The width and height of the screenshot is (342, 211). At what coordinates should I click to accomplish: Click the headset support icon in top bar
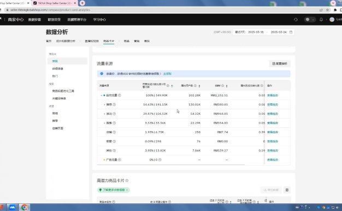(296, 20)
